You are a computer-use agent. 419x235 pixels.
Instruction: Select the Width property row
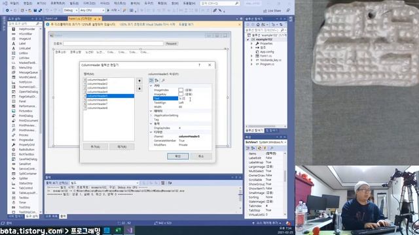[x=182, y=107]
